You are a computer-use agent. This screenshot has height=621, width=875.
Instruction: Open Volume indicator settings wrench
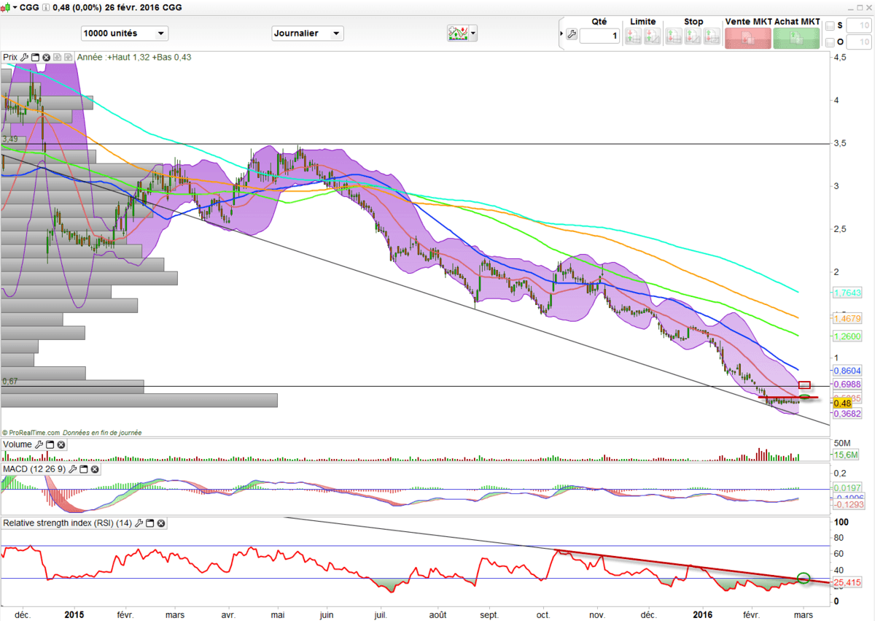(39, 444)
